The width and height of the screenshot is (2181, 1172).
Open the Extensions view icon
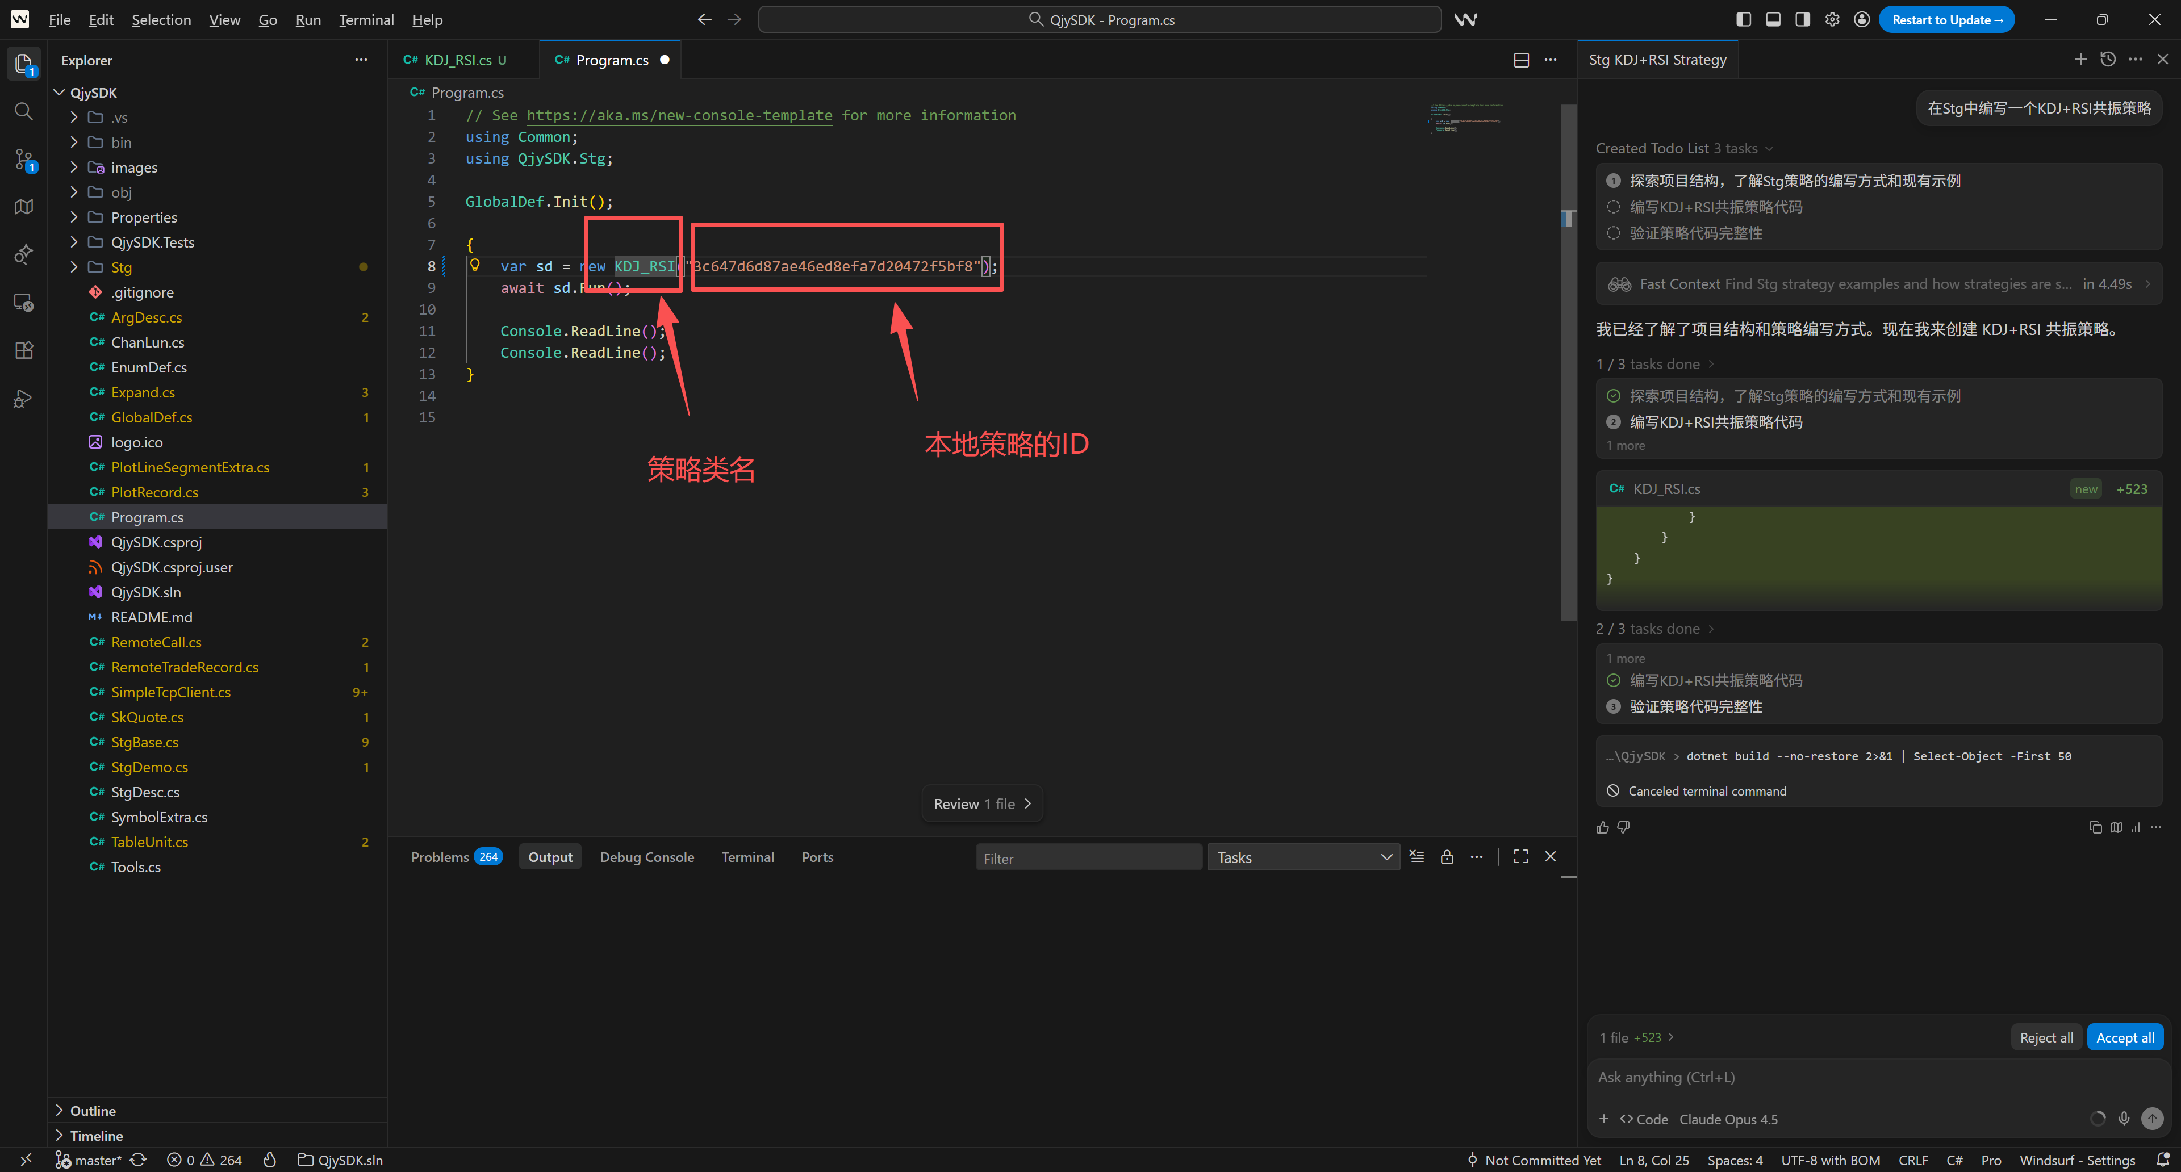(x=24, y=350)
